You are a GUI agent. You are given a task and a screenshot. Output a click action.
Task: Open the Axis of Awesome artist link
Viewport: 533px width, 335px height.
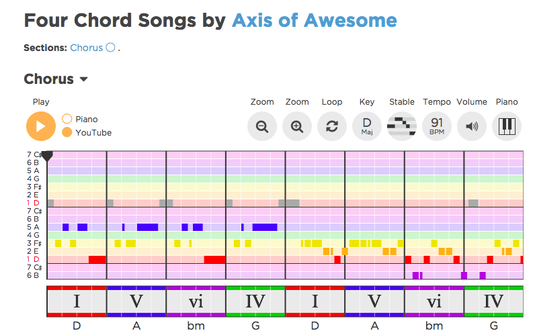tap(315, 20)
